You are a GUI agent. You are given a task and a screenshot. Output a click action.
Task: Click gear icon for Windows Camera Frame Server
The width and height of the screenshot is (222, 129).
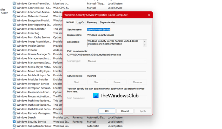(14, 3)
